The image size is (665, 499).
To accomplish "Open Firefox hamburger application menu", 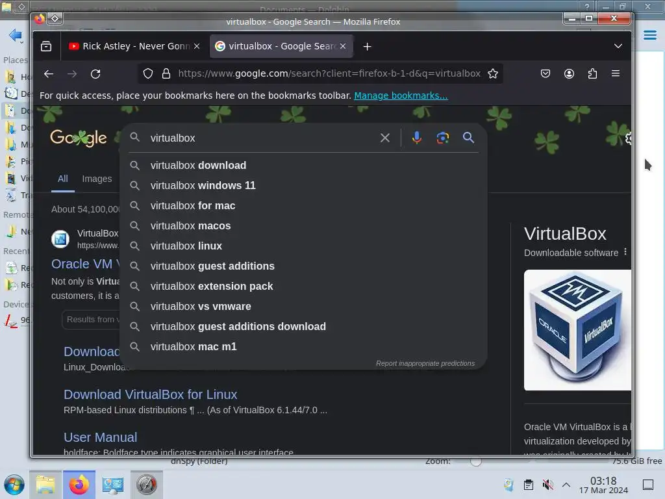I will [616, 73].
